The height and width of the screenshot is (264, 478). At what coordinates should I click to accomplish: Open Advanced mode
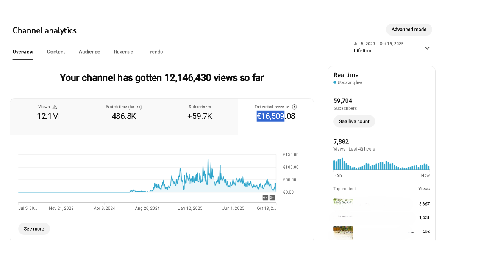pyautogui.click(x=409, y=30)
